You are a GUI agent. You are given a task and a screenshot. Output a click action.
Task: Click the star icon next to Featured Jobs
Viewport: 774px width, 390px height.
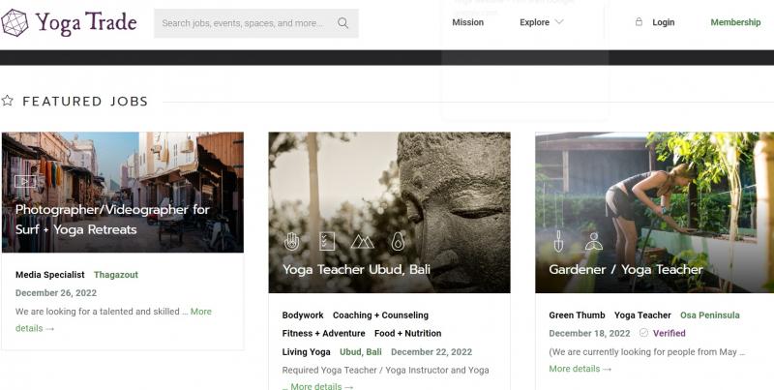[x=8, y=101]
